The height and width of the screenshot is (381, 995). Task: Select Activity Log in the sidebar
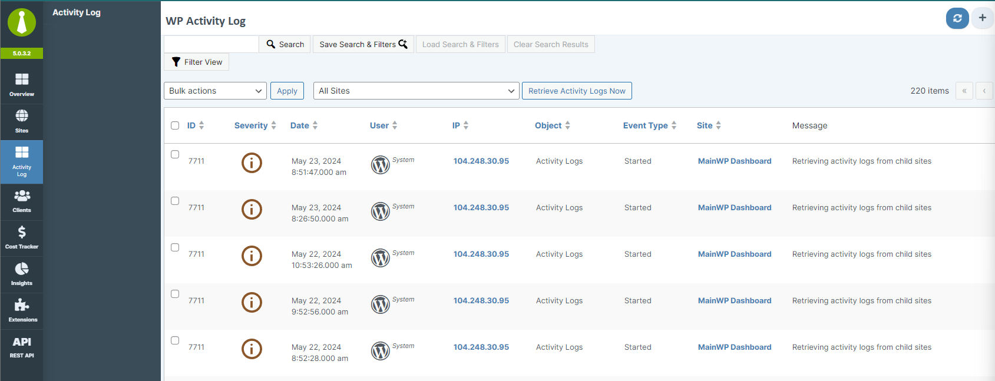[22, 162]
